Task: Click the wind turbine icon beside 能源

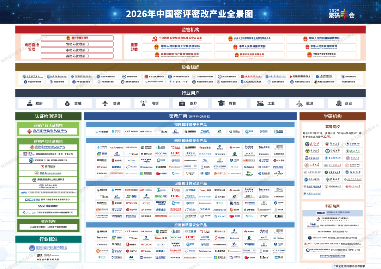Action: coord(300,104)
